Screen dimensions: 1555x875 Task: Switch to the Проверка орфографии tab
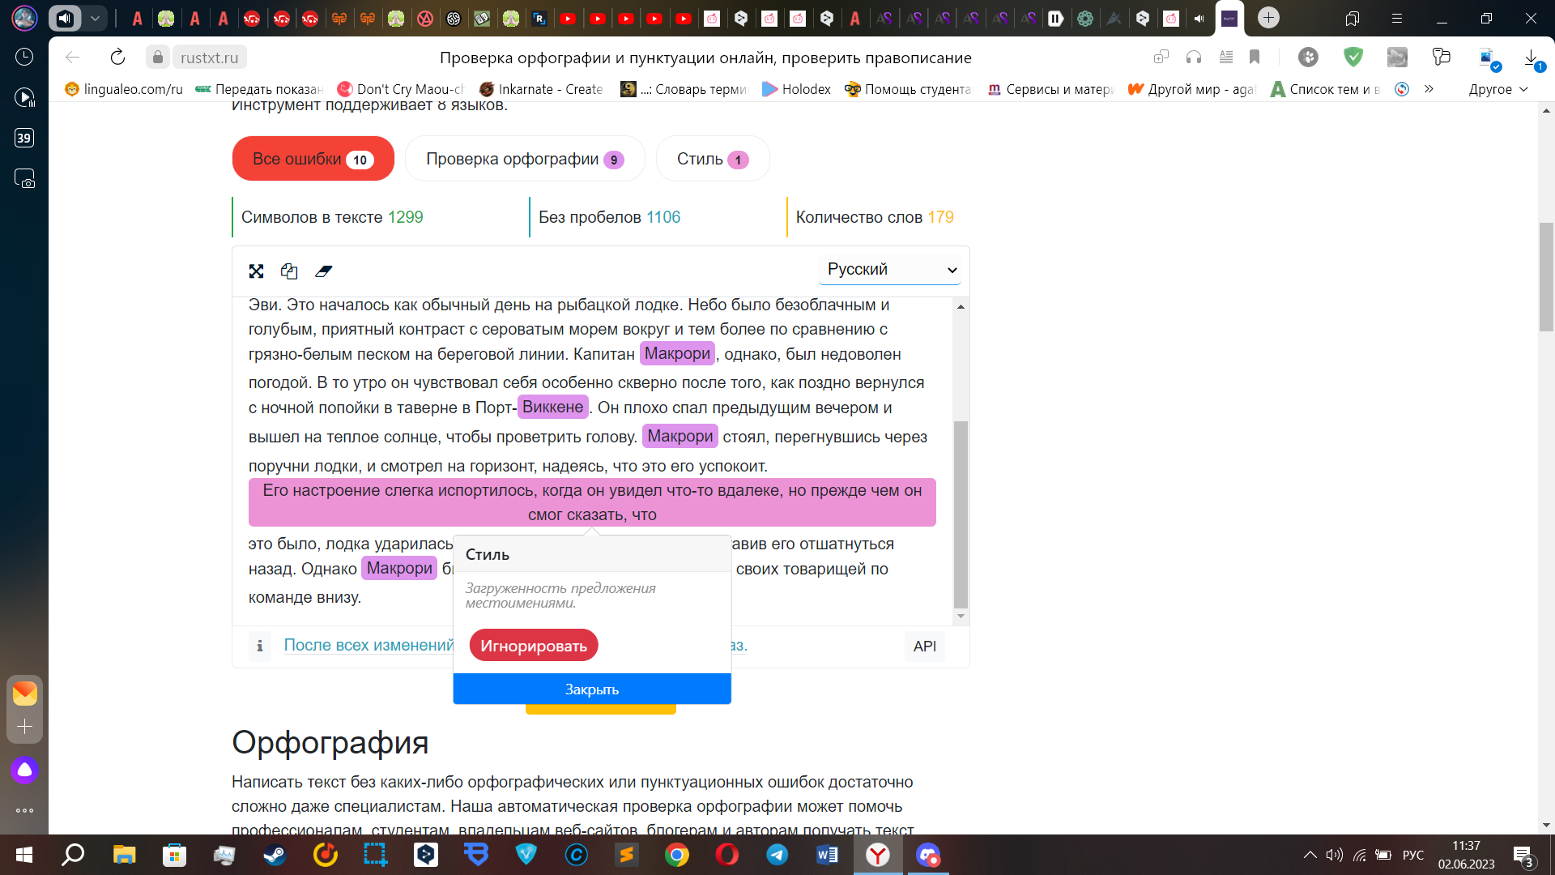tap(524, 159)
